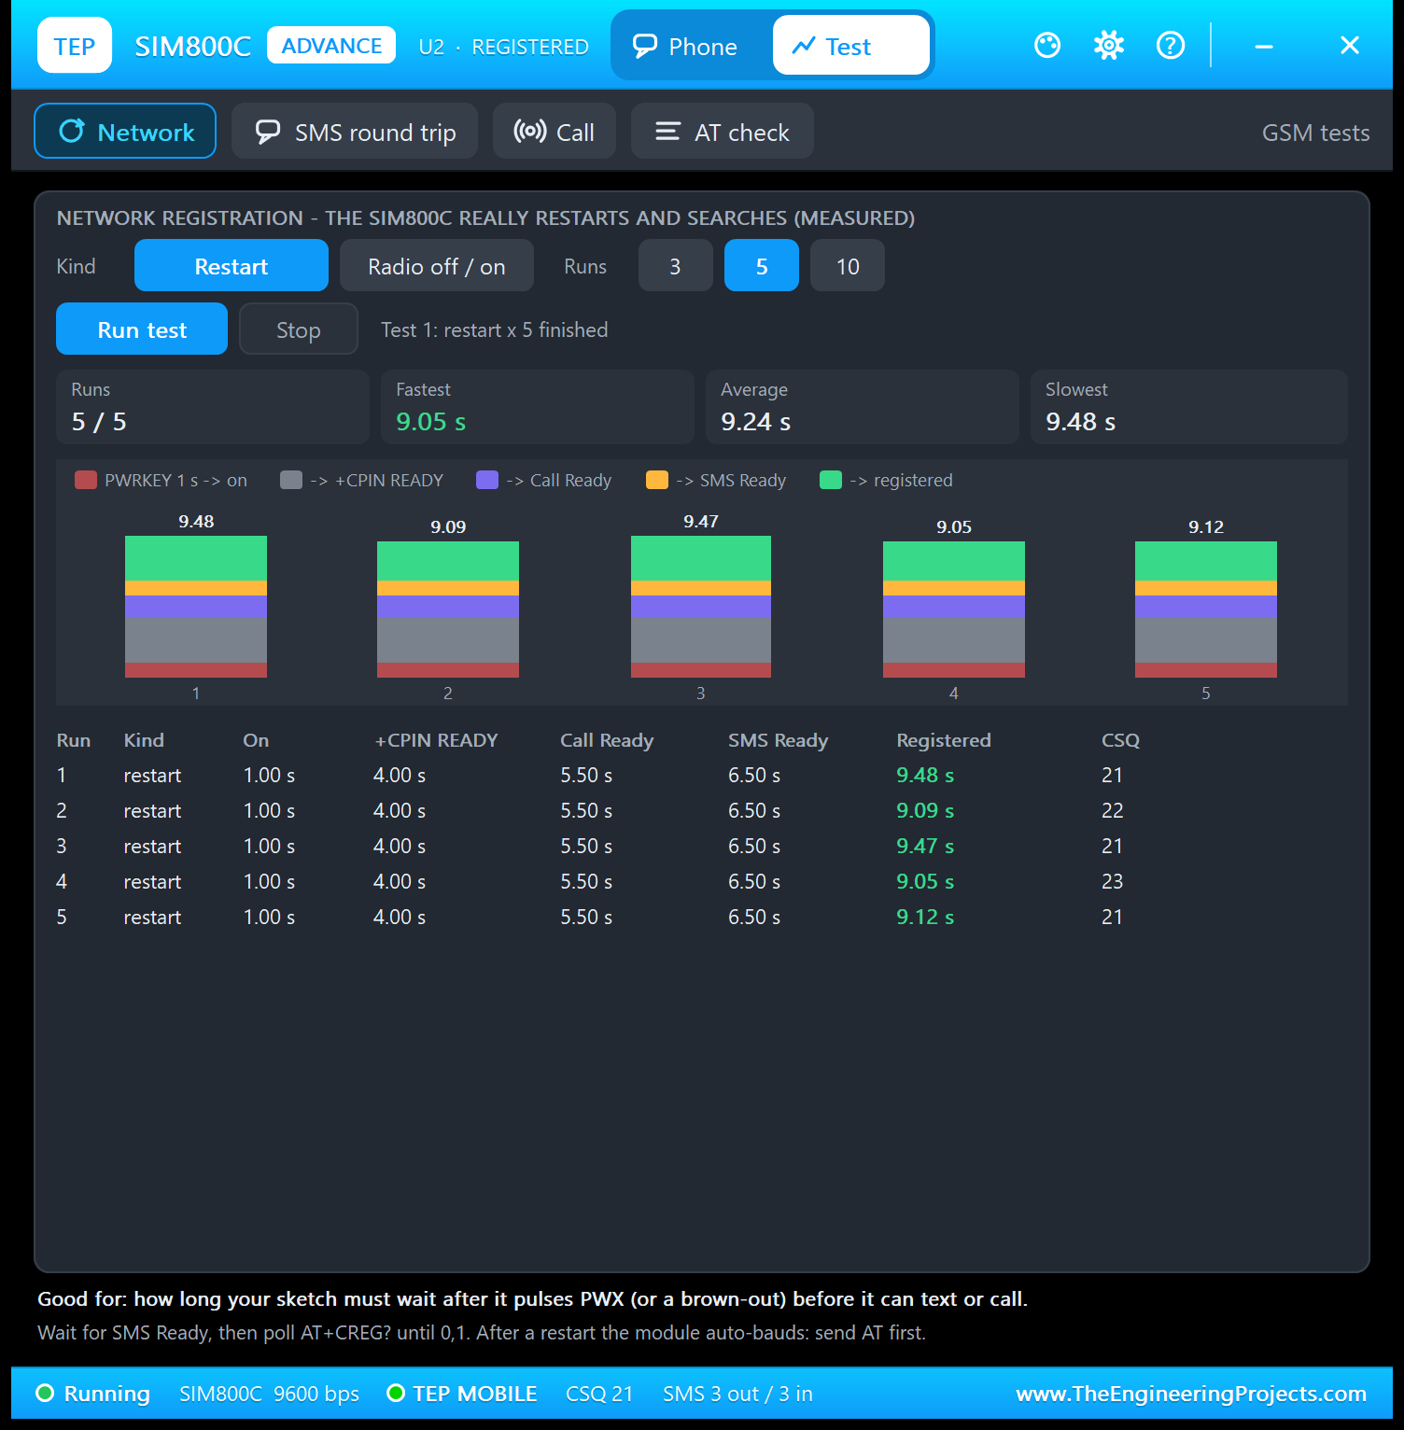Select the run 2 bar labeled 9.09
The width and height of the screenshot is (1404, 1430).
(x=448, y=610)
